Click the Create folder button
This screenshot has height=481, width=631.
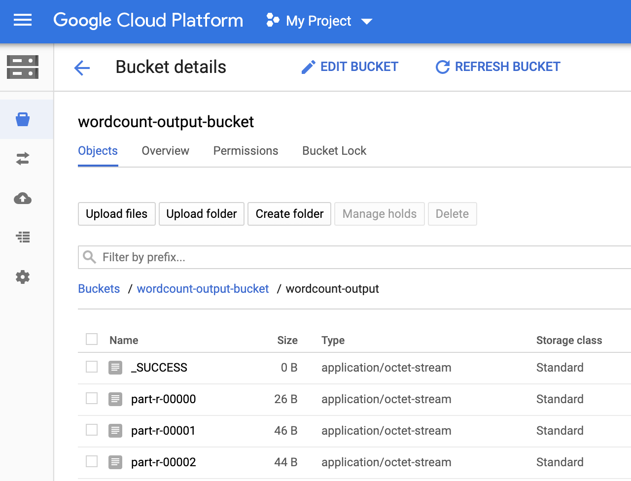[x=289, y=214]
